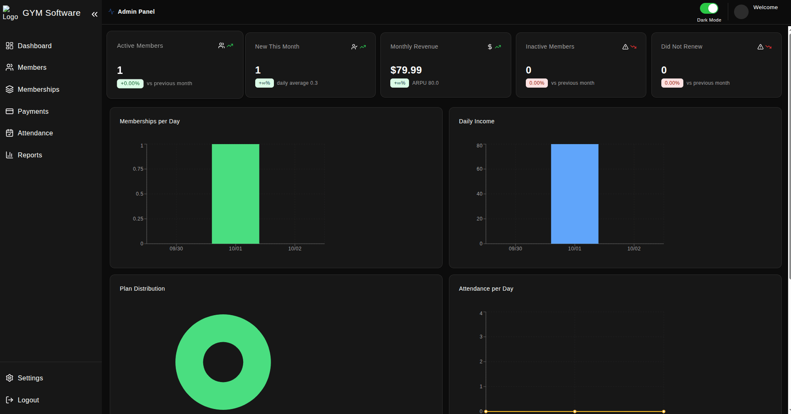Image resolution: width=791 pixels, height=414 pixels.
Task: Click the green +0.00% badge
Action: [x=130, y=83]
